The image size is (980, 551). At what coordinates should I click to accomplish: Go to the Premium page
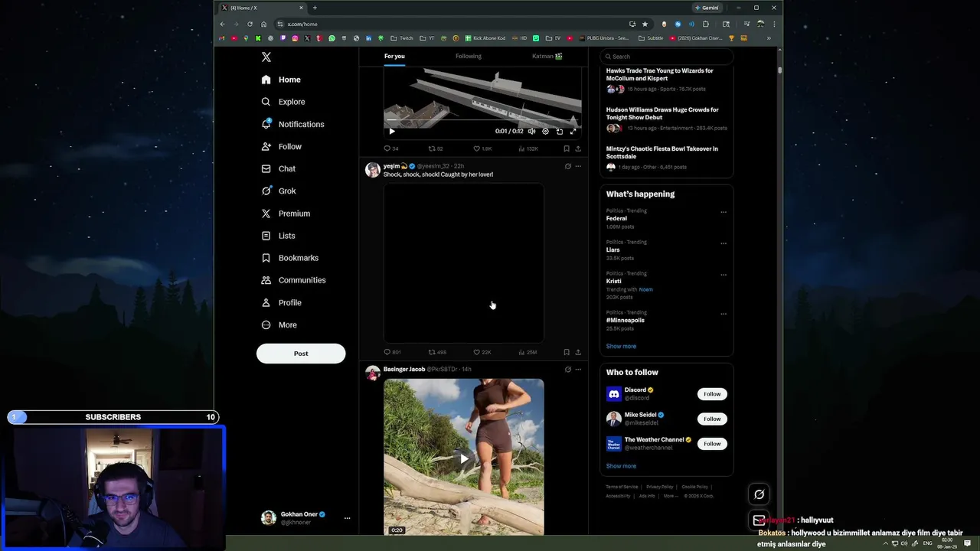coord(286,214)
